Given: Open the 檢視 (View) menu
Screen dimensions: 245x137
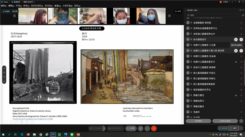Looking at the screenshot, I should (x=26, y=6).
